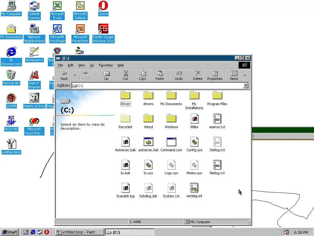Select WOLF3D desktop shortcut

pos(11,124)
